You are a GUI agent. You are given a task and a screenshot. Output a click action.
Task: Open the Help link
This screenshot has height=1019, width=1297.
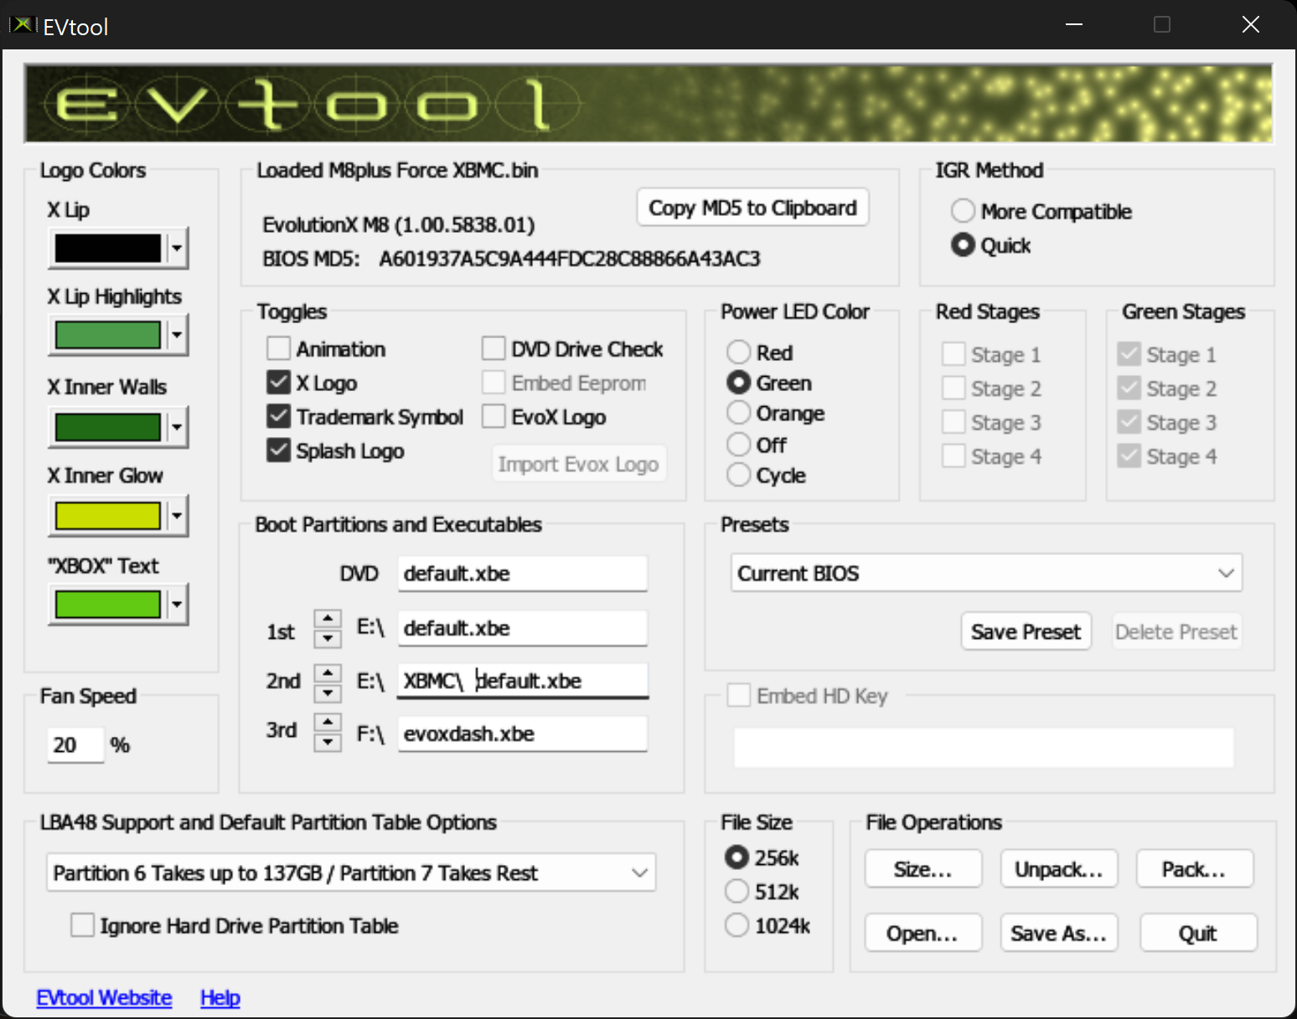(x=220, y=997)
